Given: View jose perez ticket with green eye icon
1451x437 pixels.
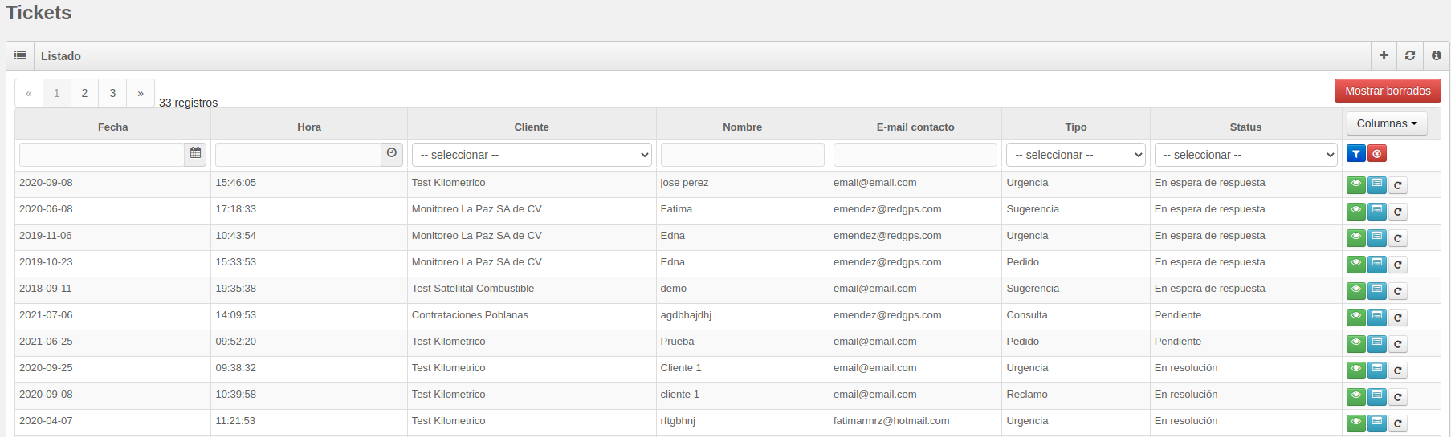Looking at the screenshot, I should pyautogui.click(x=1356, y=184).
